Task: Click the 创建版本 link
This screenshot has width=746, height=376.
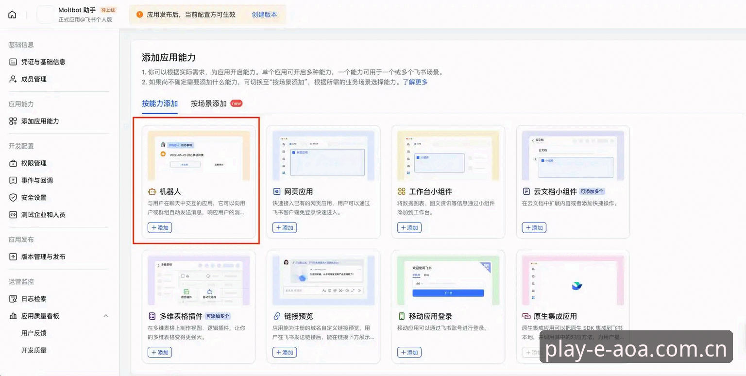Action: [264, 15]
